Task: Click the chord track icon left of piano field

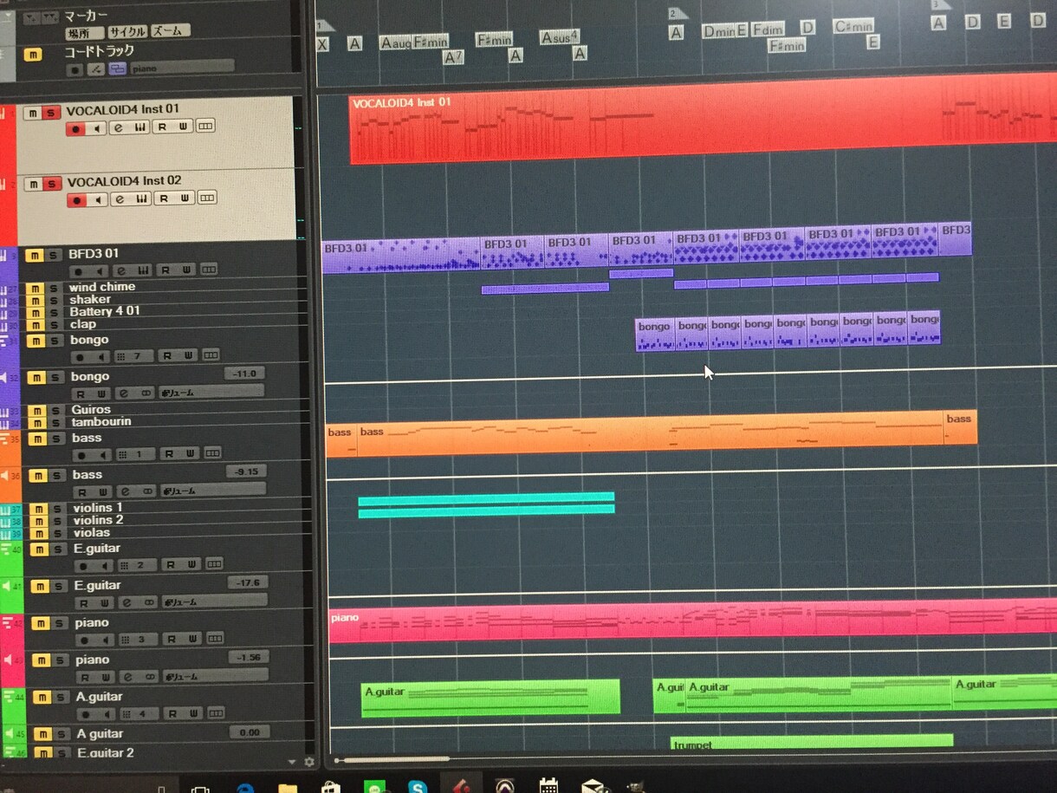Action: tap(118, 68)
